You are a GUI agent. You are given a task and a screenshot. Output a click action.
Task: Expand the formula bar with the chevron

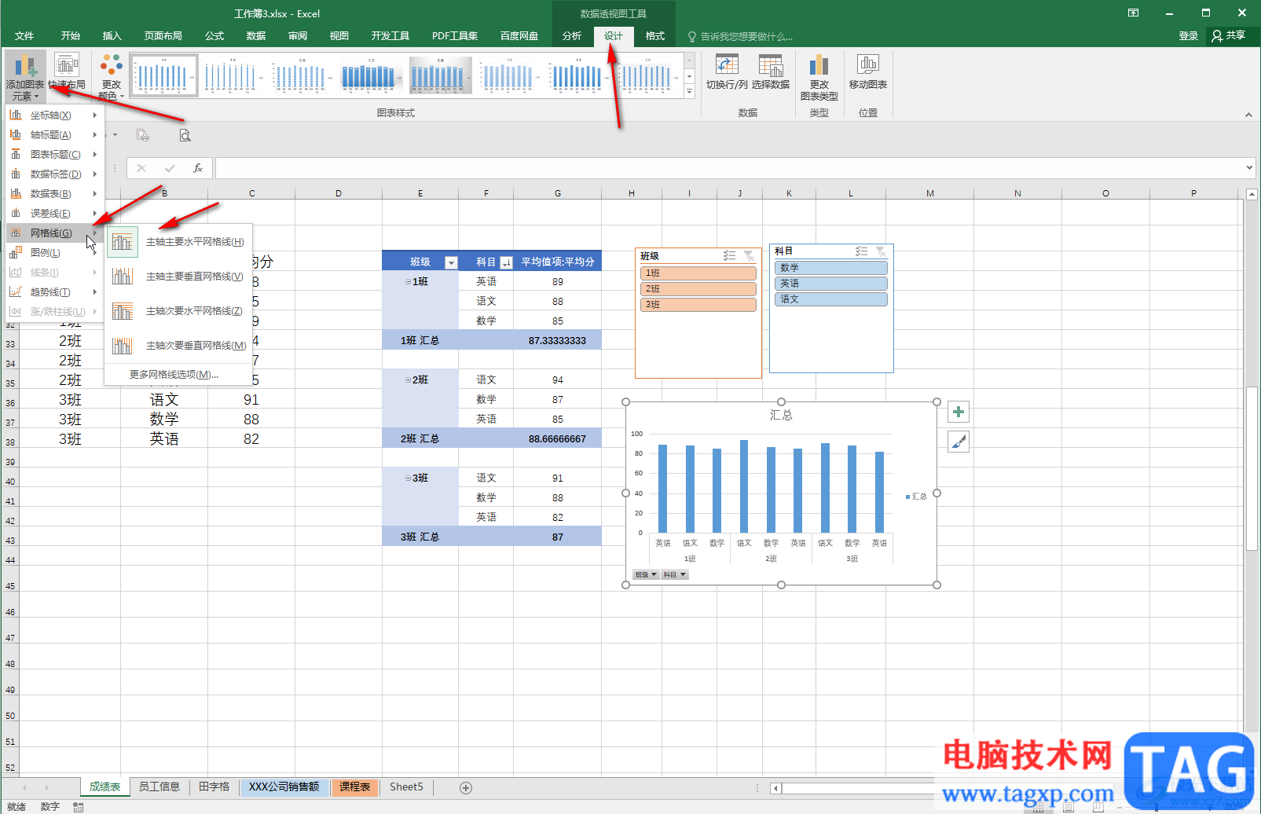(1249, 167)
